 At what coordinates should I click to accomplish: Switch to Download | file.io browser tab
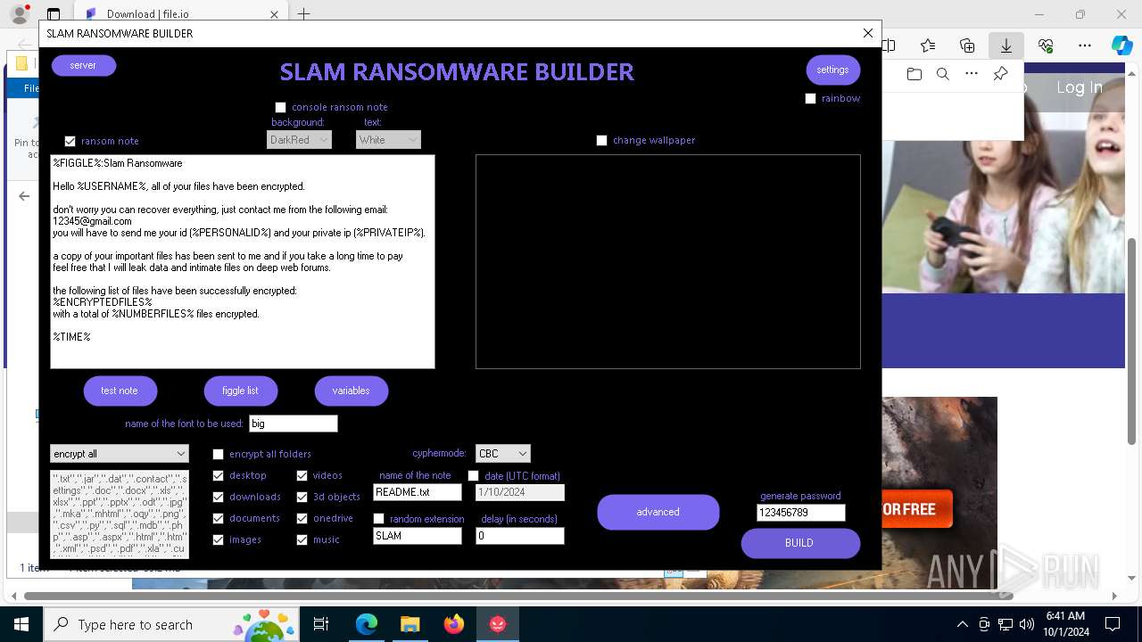click(x=178, y=14)
